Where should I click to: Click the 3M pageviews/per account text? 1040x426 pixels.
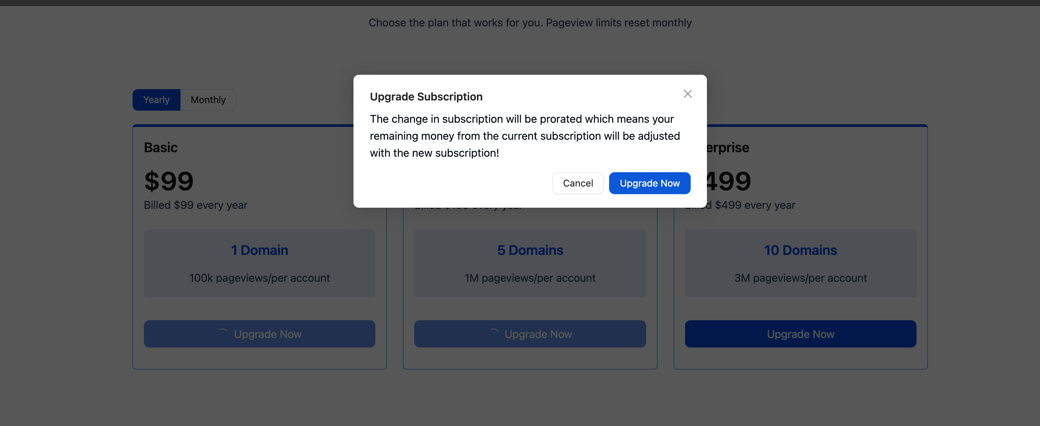point(800,278)
